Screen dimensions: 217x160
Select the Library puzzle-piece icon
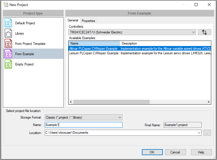coord(9,33)
